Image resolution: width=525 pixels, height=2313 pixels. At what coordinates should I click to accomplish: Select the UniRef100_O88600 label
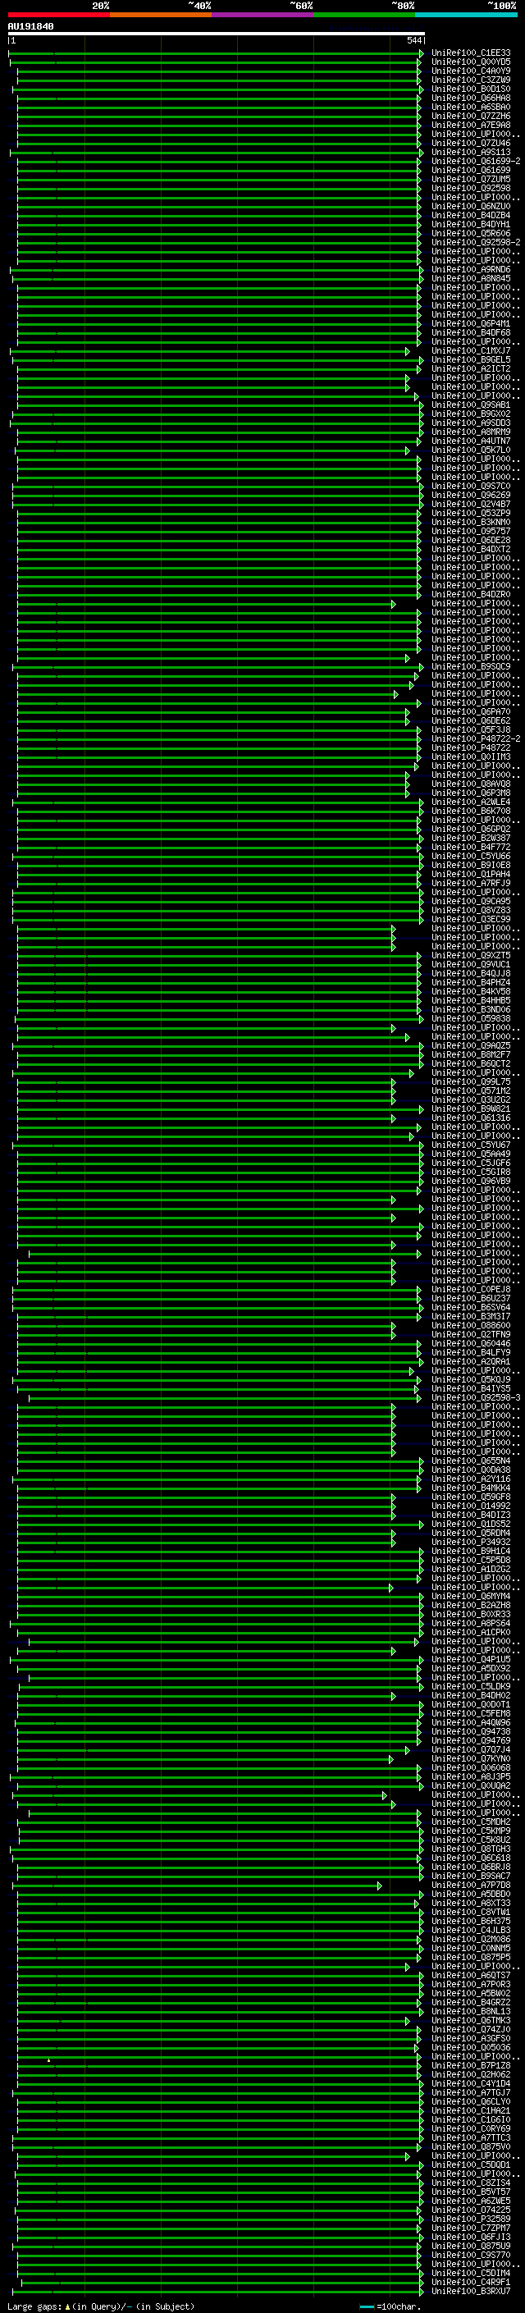470,1325
